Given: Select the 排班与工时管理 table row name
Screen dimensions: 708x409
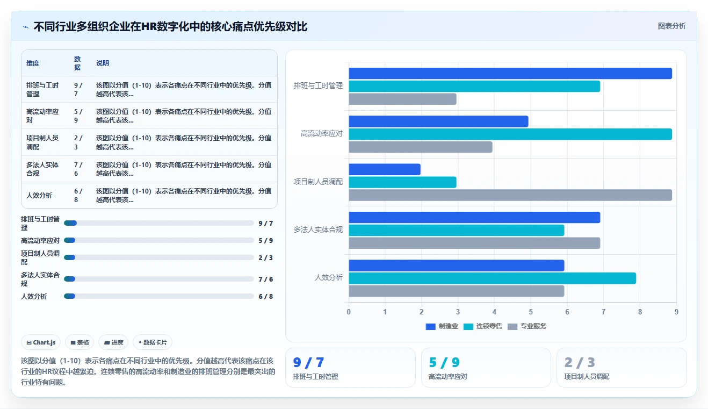Looking at the screenshot, I should pos(42,89).
